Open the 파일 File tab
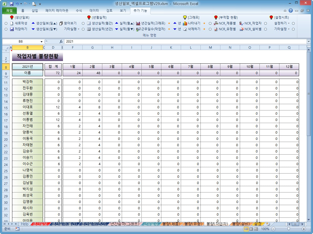 point(9,11)
